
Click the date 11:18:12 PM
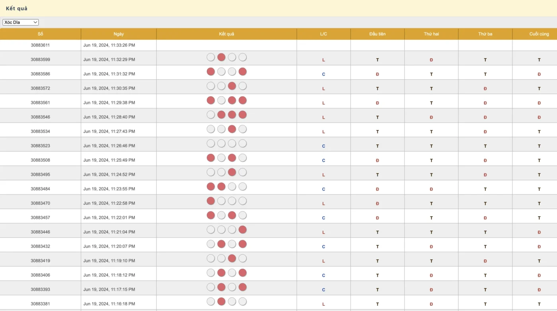pyautogui.click(x=109, y=275)
